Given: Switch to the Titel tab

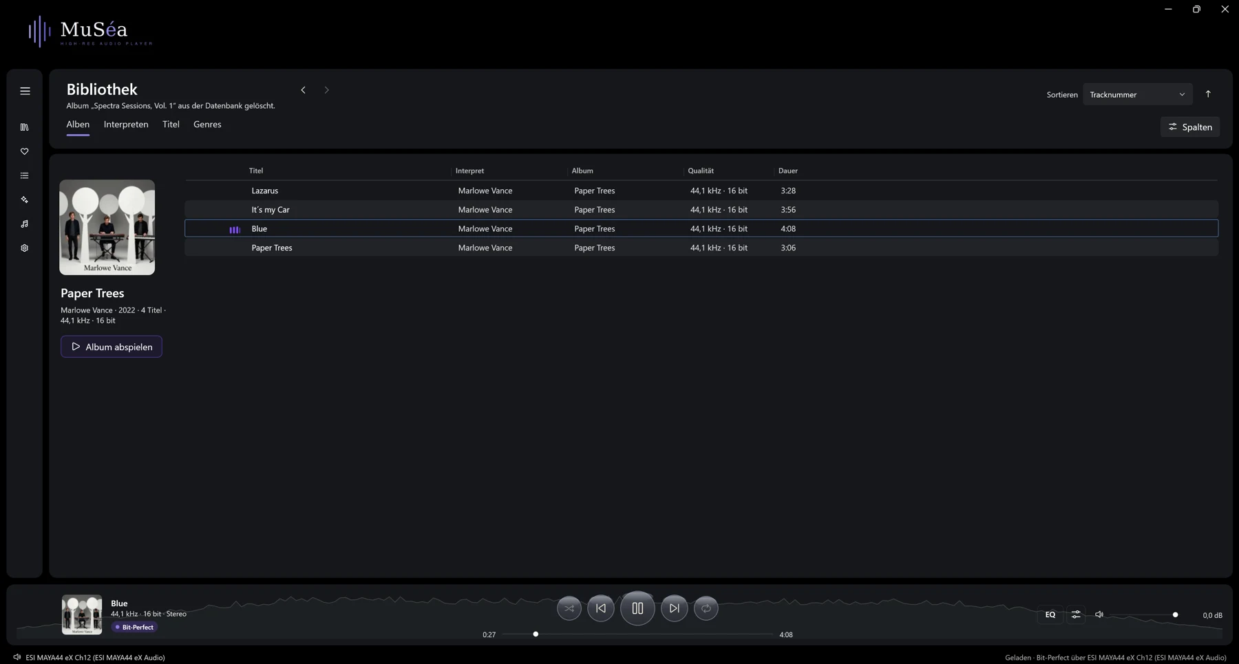Looking at the screenshot, I should point(171,125).
